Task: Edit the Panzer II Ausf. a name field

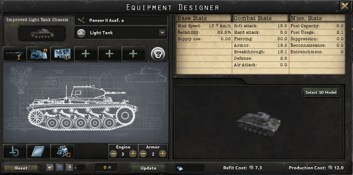Action: (x=121, y=20)
